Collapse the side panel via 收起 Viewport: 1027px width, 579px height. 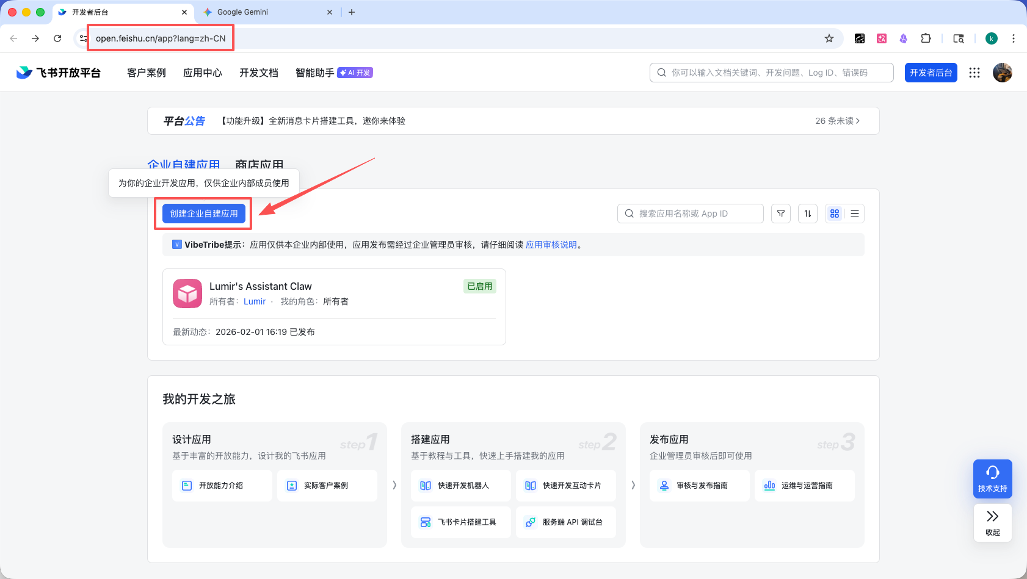992,523
